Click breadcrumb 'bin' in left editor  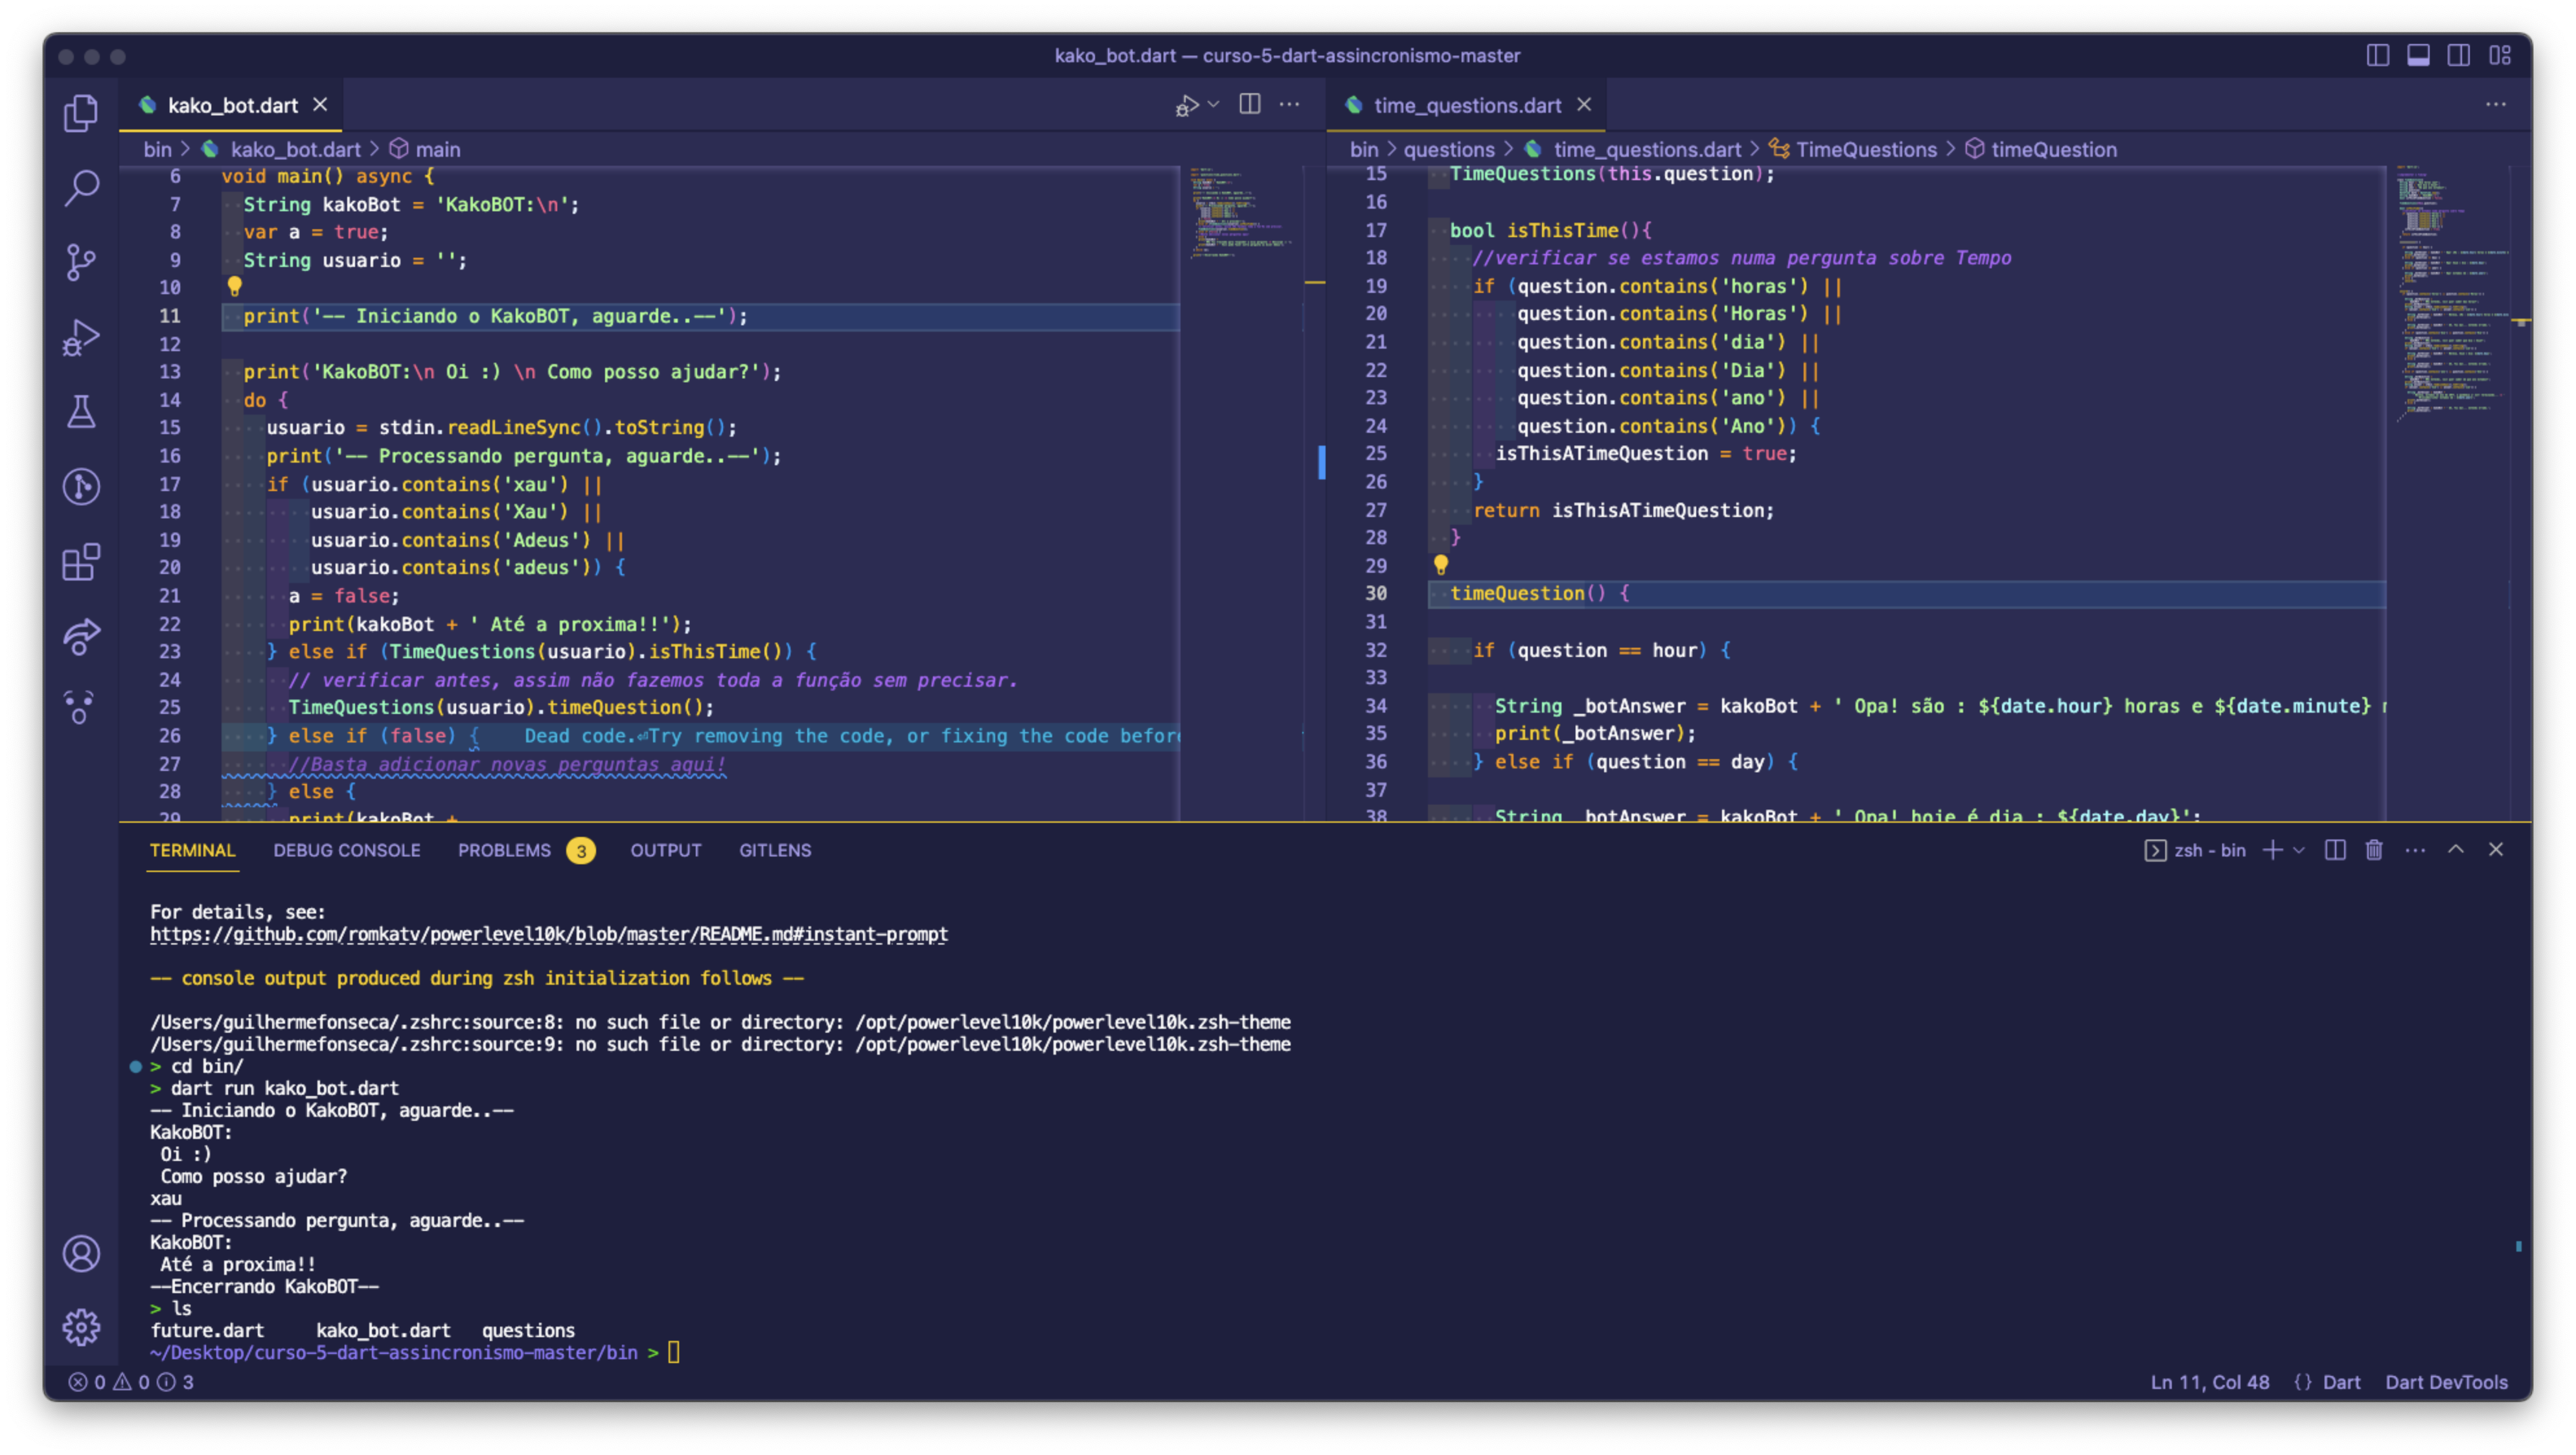(x=157, y=149)
